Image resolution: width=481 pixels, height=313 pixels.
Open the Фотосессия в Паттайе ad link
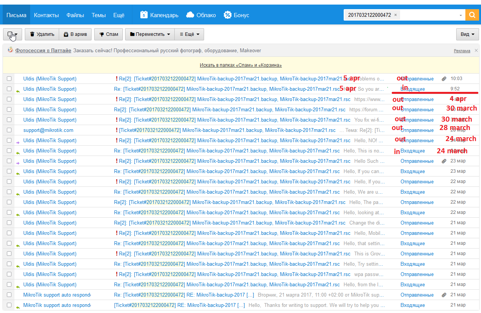click(43, 50)
